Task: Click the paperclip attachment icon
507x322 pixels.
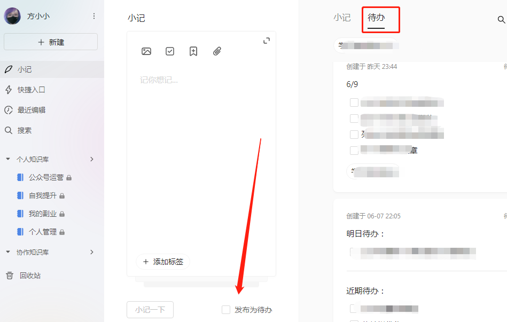Action: tap(217, 51)
